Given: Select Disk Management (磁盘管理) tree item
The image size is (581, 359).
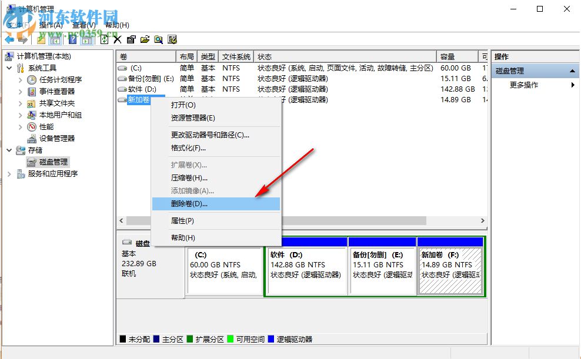Looking at the screenshot, I should click(54, 162).
